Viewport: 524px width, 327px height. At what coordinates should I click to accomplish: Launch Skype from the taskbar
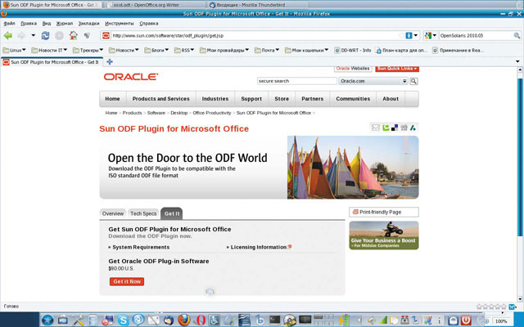pyautogui.click(x=123, y=320)
